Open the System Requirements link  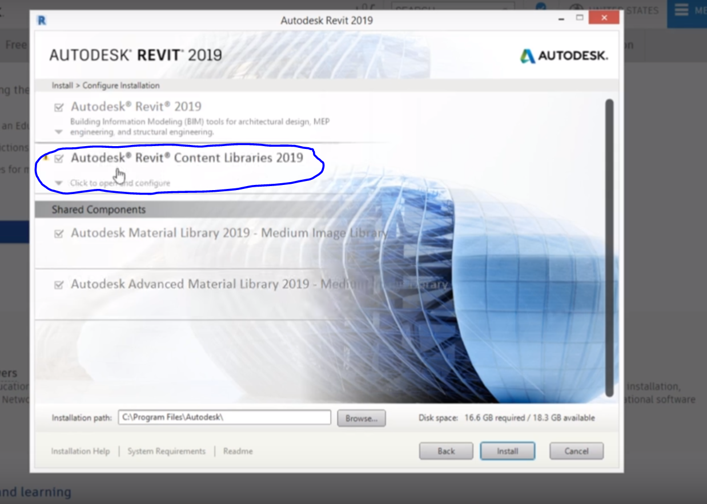click(x=166, y=451)
